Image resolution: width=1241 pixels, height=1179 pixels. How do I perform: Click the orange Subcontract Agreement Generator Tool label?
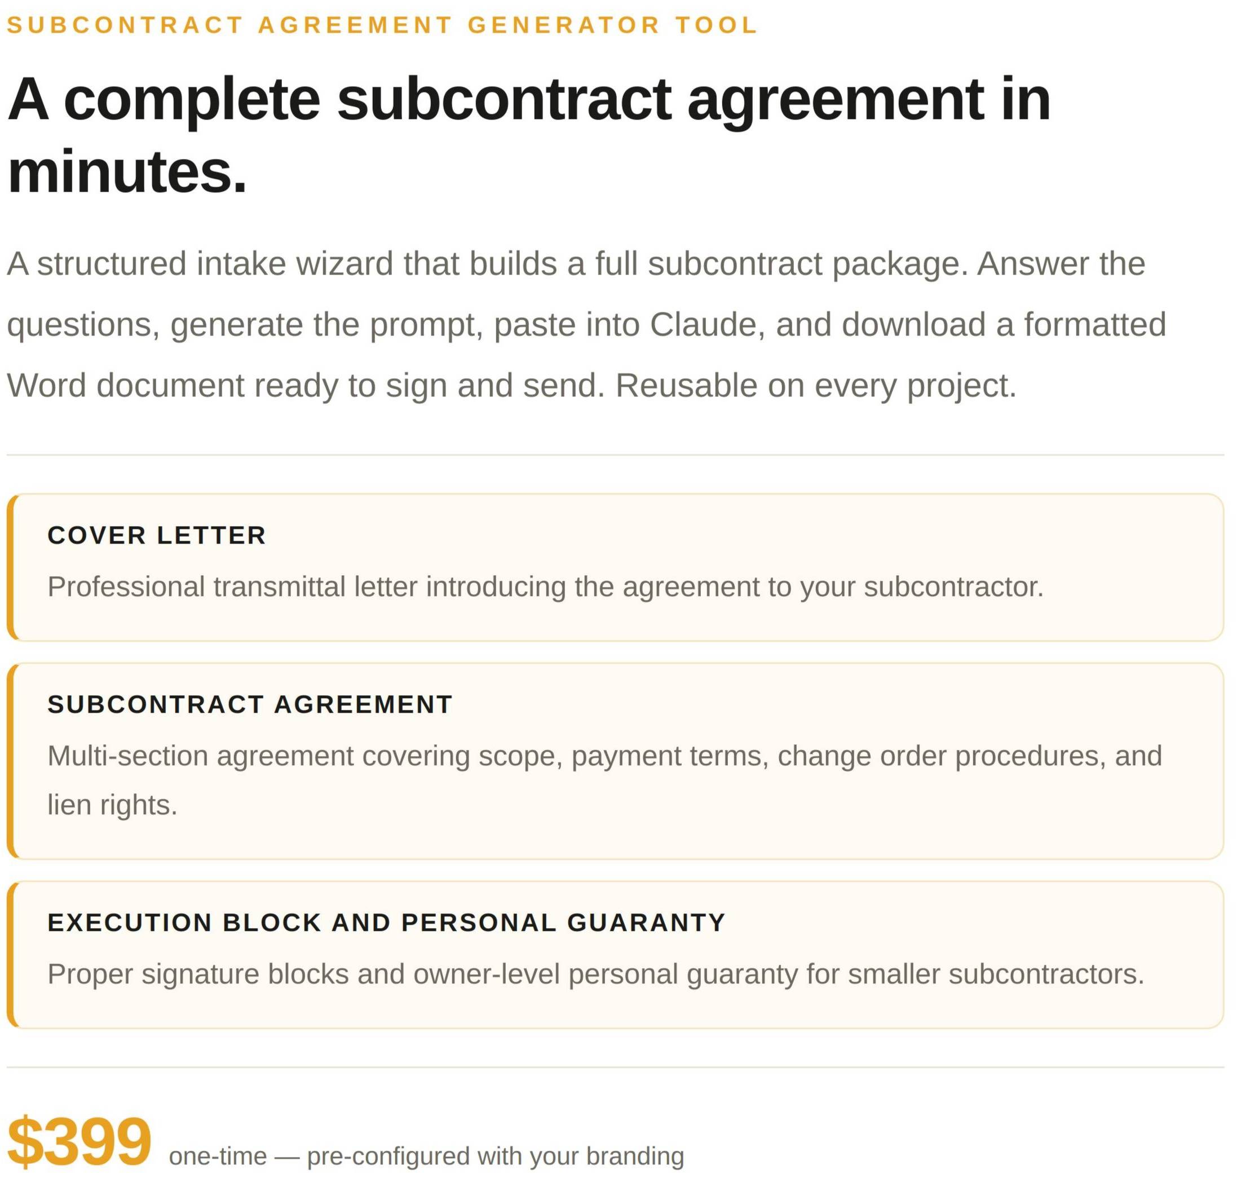click(382, 25)
